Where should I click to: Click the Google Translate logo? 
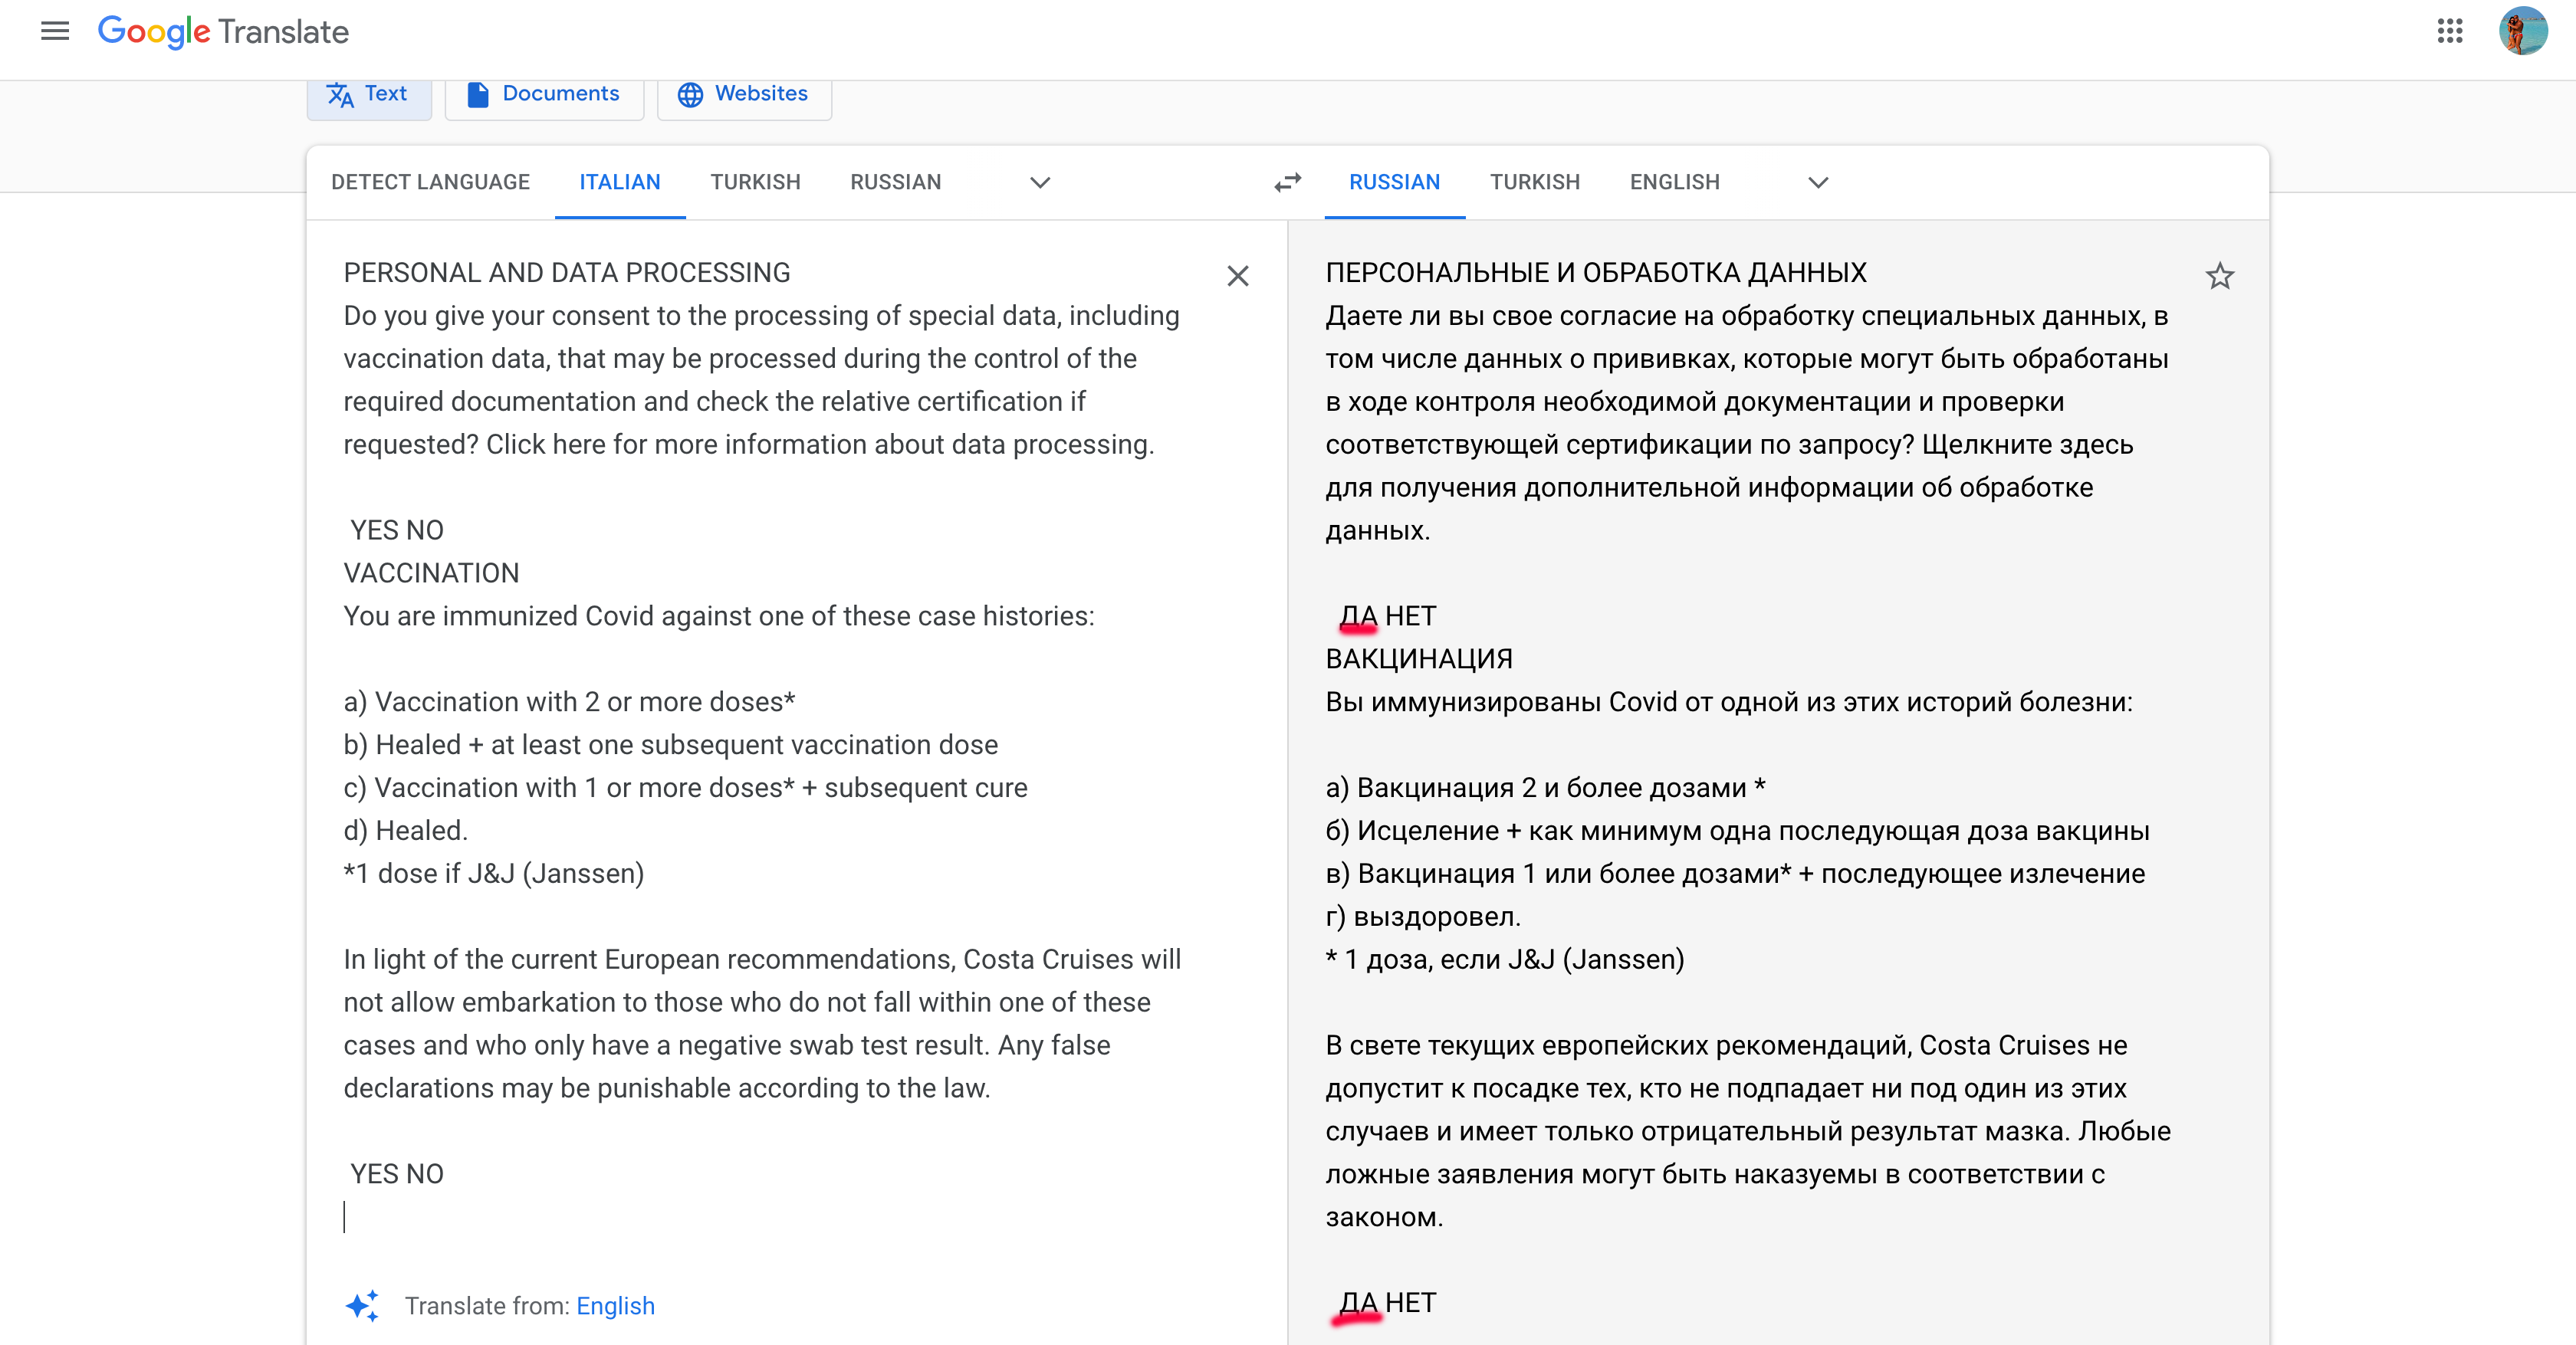pyautogui.click(x=223, y=31)
